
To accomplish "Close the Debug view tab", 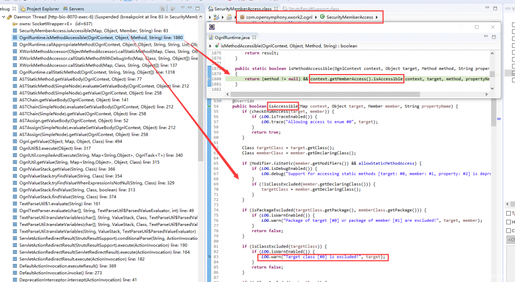I will 14,9.
